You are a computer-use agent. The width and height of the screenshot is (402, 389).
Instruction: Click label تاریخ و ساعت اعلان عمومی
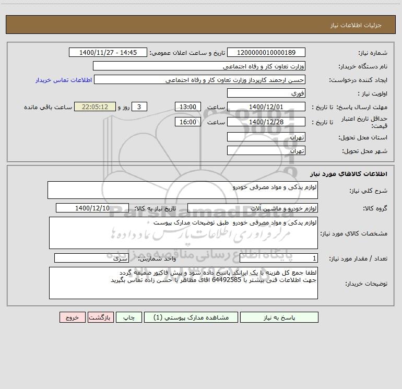(x=187, y=53)
